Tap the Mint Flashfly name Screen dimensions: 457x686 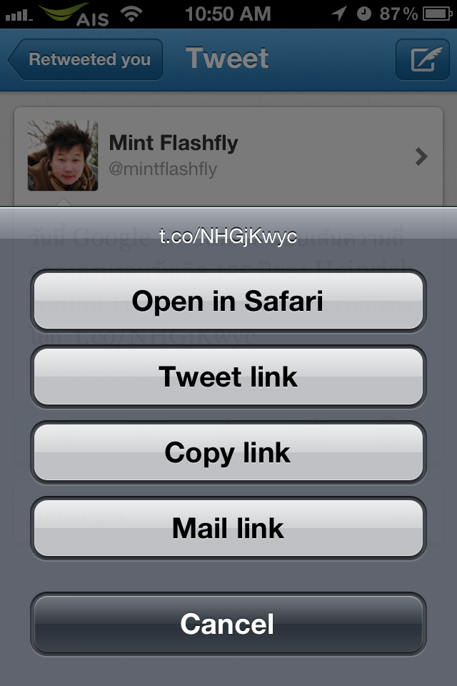point(174,143)
